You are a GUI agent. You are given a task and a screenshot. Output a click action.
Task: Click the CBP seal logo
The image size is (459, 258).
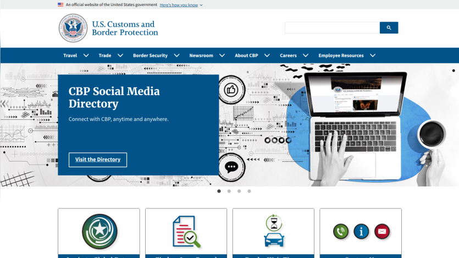(x=73, y=28)
